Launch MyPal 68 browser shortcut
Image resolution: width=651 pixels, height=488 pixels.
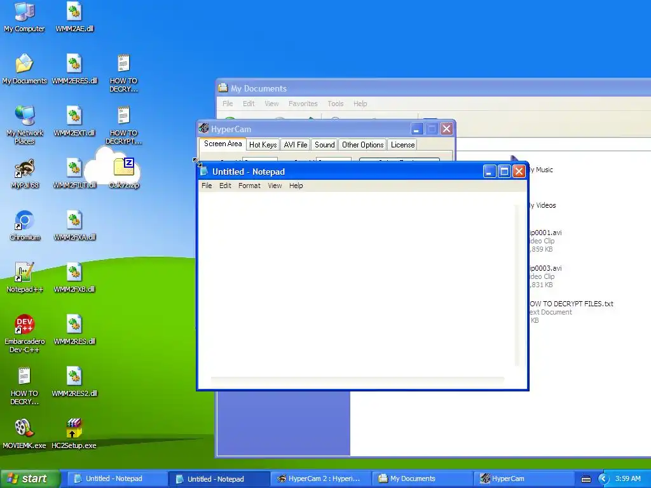[25, 174]
